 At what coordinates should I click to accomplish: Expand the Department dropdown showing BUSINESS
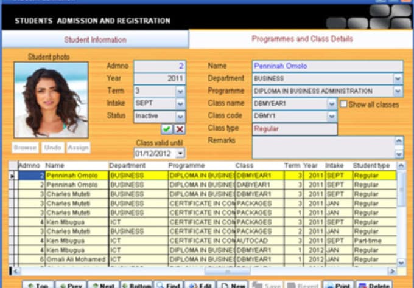click(x=398, y=78)
